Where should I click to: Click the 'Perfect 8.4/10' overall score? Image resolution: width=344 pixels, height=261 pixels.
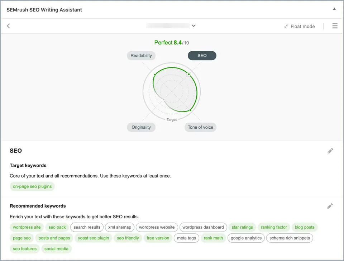[172, 43]
